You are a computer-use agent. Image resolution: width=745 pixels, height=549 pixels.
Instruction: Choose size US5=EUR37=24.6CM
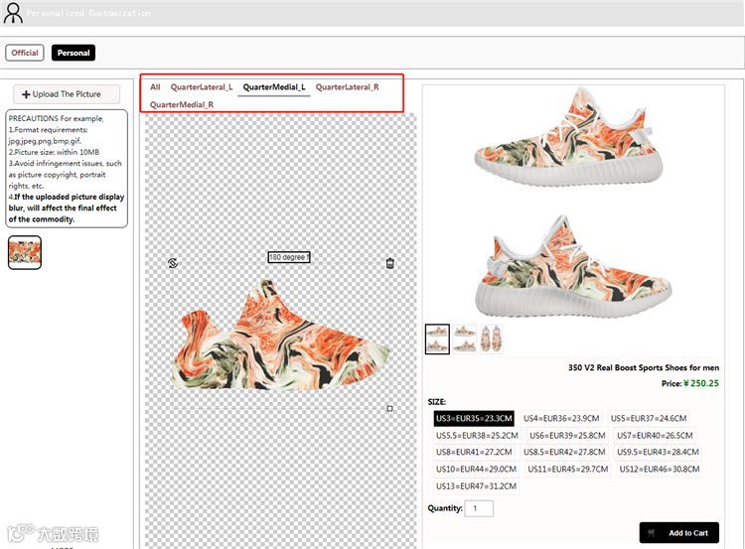coord(649,418)
